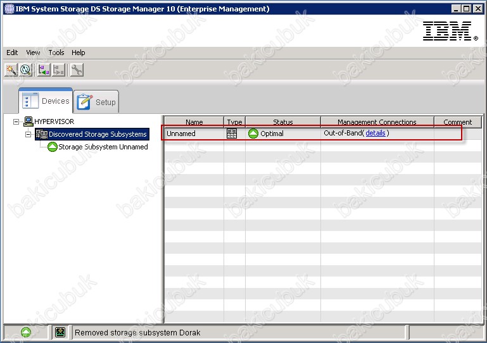Click the Remove storage subsystem toolbar icon
Image resolution: width=487 pixels, height=343 pixels.
58,70
